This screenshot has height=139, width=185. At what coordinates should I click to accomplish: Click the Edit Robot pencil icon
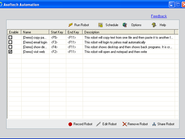[x=98, y=124]
